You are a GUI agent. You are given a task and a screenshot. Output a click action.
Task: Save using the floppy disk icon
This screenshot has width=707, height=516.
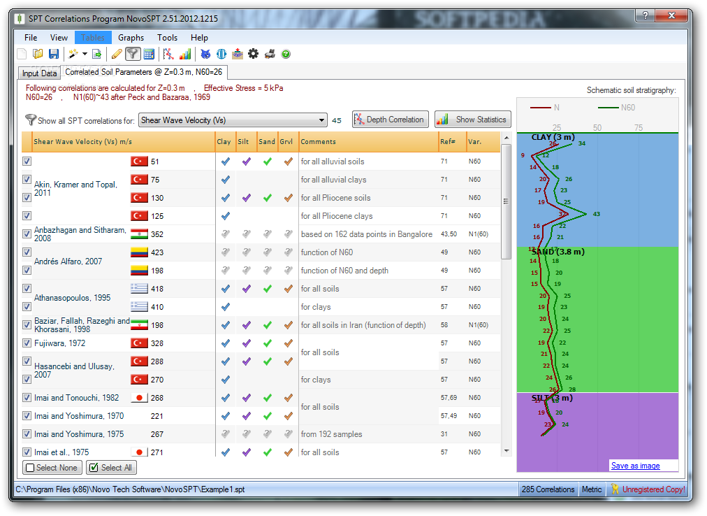tap(54, 54)
